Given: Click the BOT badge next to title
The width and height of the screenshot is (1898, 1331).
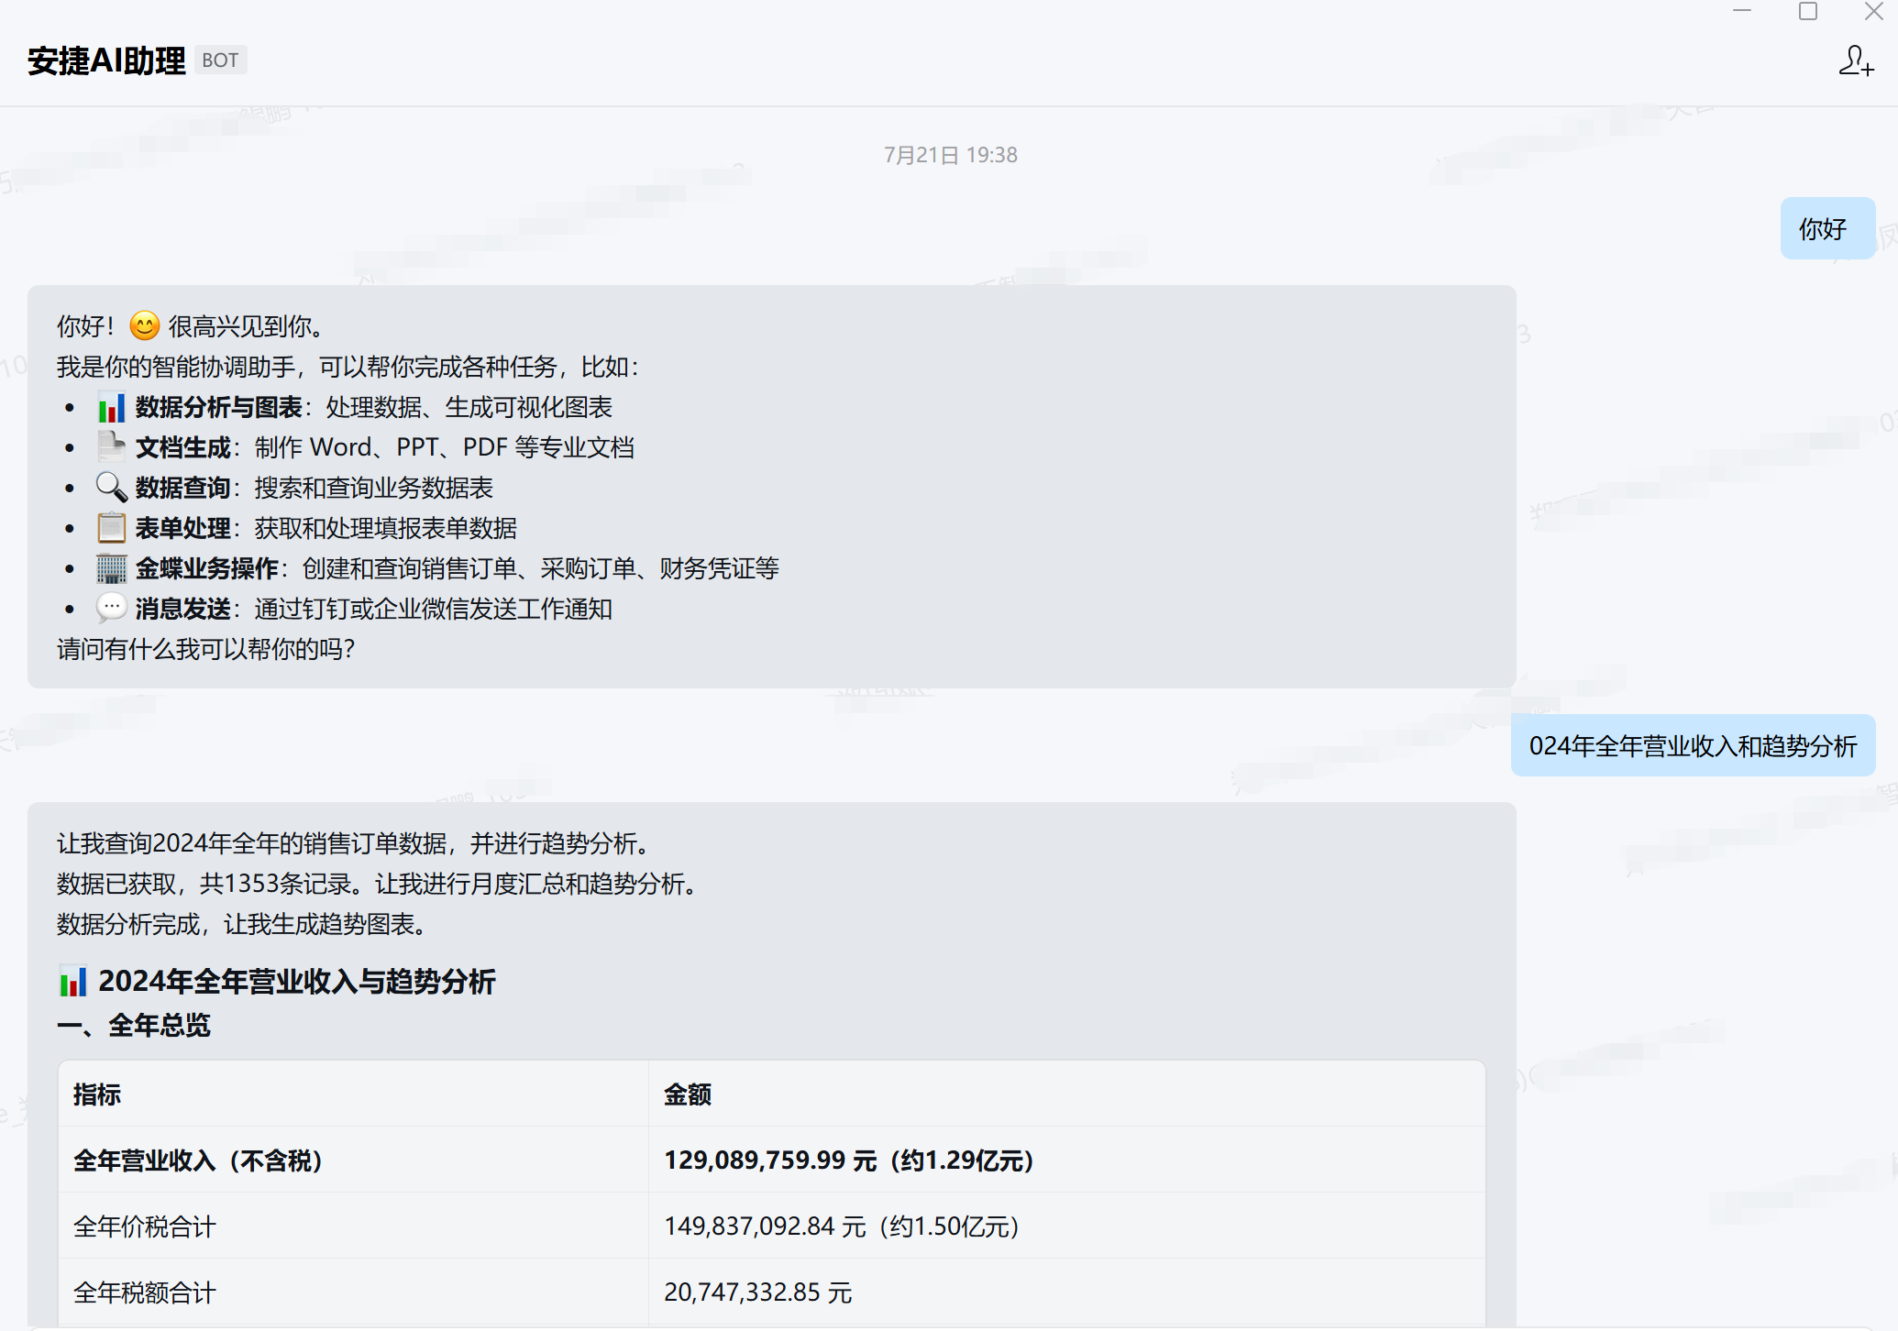Looking at the screenshot, I should coord(220,60).
